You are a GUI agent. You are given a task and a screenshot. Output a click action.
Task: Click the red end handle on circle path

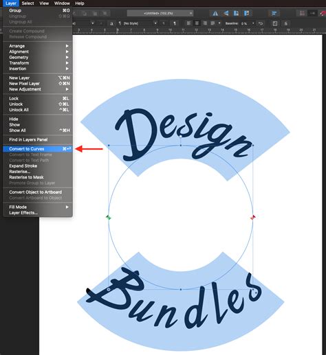pos(253,218)
